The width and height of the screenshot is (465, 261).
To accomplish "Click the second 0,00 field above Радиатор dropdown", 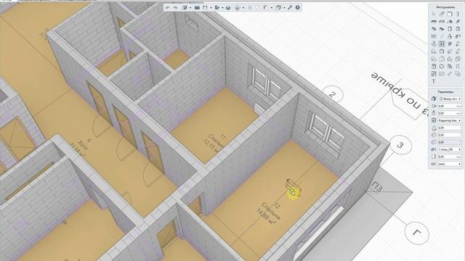I will [450, 113].
